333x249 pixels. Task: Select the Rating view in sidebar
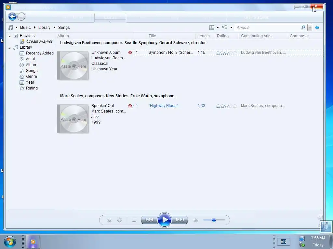coord(32,88)
